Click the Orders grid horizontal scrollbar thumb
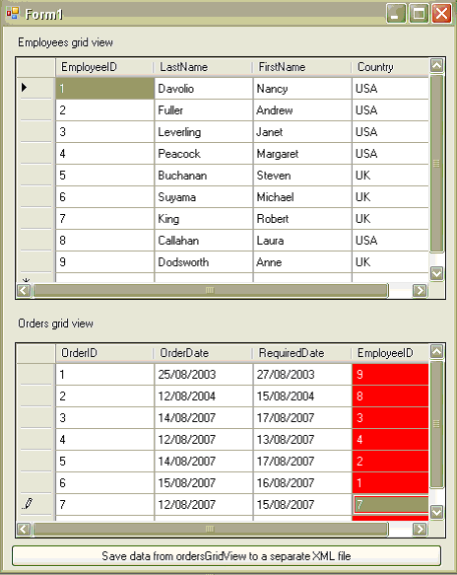This screenshot has width=457, height=575. (210, 529)
